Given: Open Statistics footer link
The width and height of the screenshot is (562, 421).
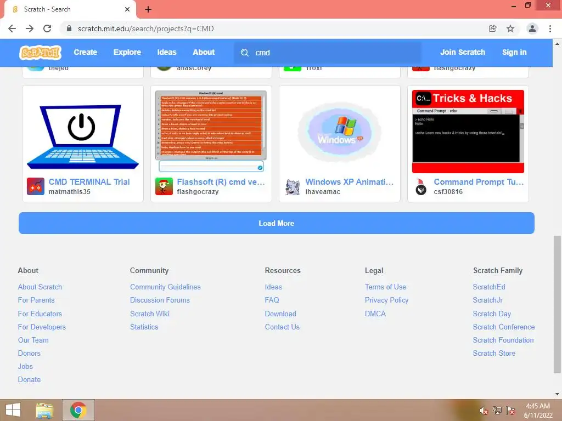Looking at the screenshot, I should [x=144, y=327].
